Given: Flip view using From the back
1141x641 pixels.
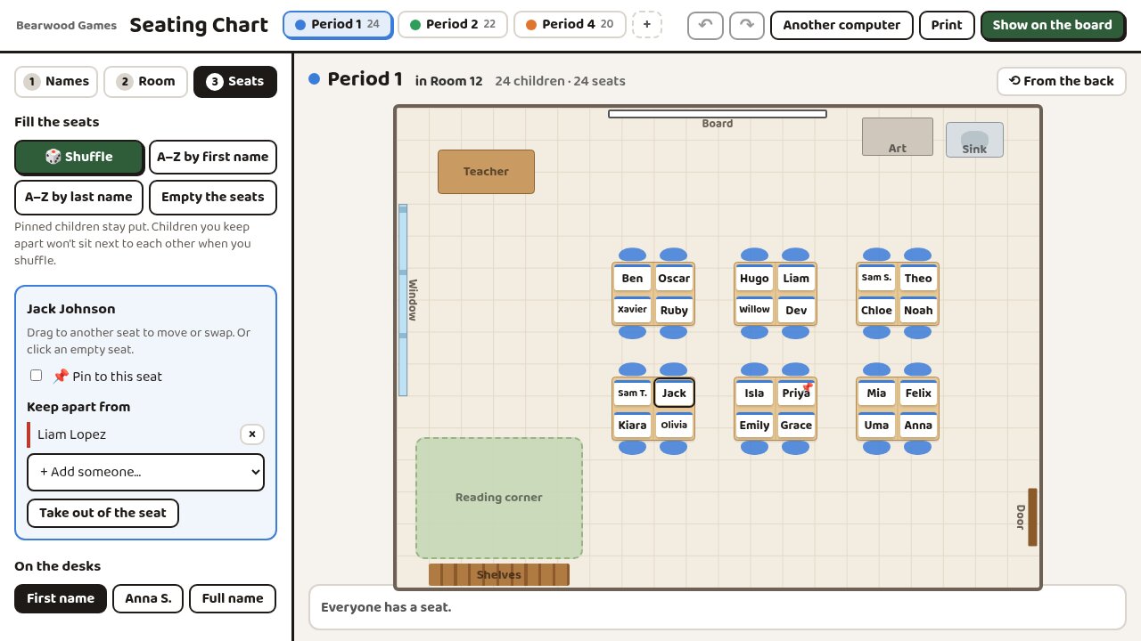Looking at the screenshot, I should coord(1061,81).
